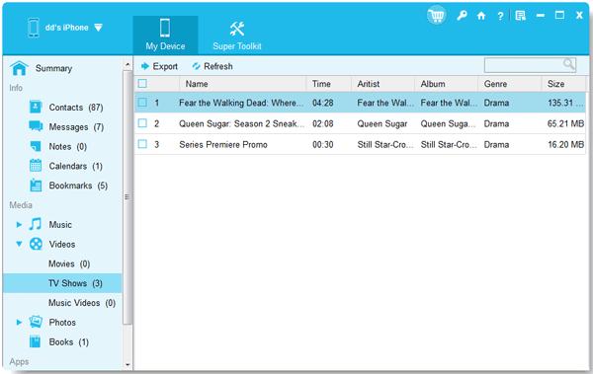Click sidebar scrollbar up arrow
This screenshot has width=593, height=374.
(x=127, y=64)
